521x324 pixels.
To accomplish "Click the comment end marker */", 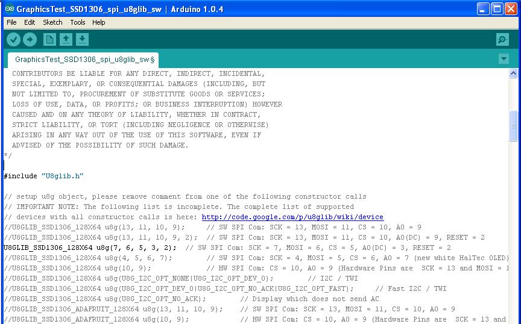I will point(8,155).
